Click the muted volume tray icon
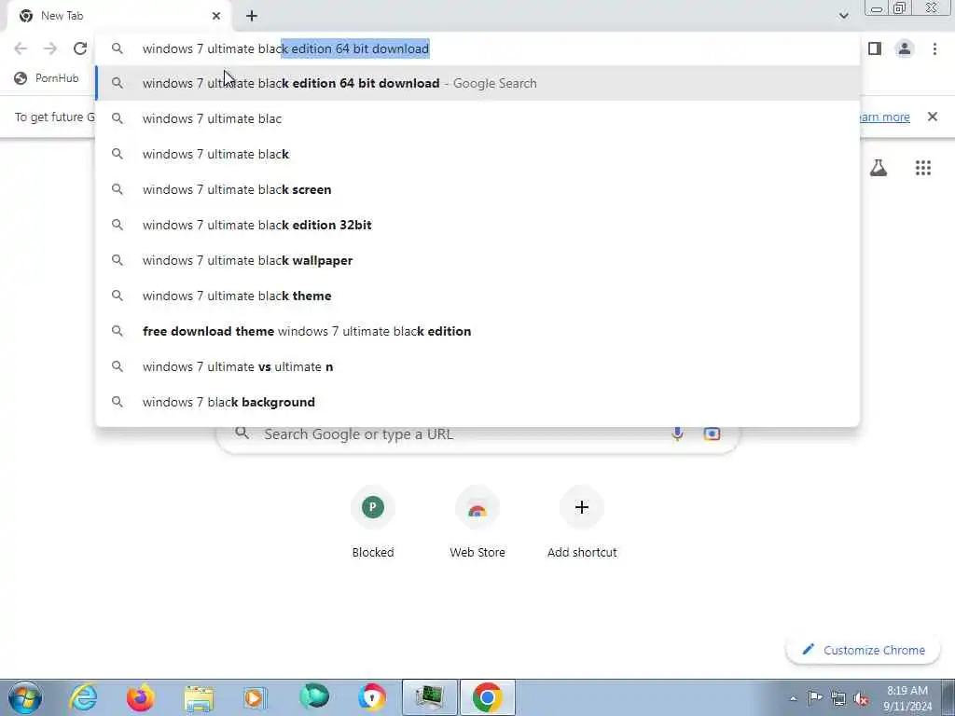Screen dimensions: 955x716 point(861,698)
